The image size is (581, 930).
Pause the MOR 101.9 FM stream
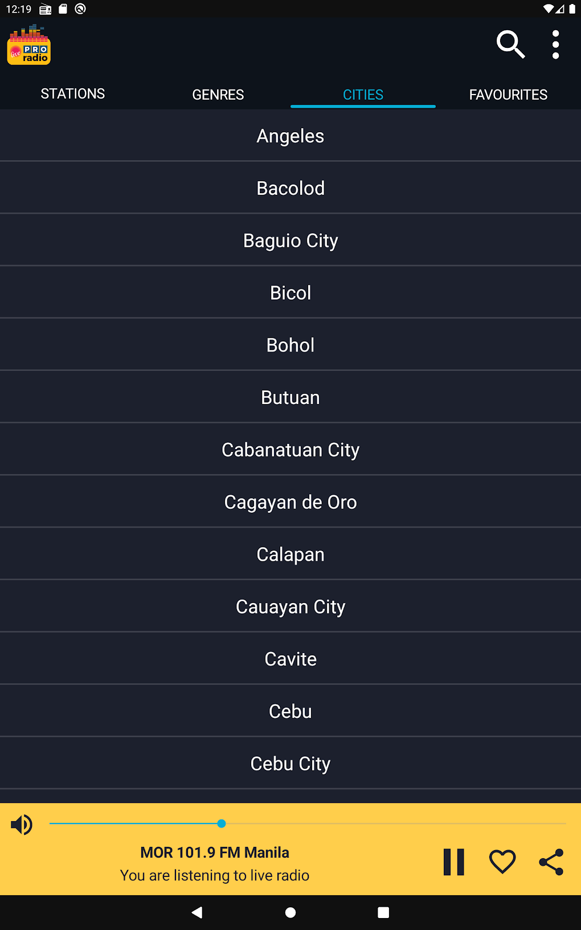(x=454, y=862)
